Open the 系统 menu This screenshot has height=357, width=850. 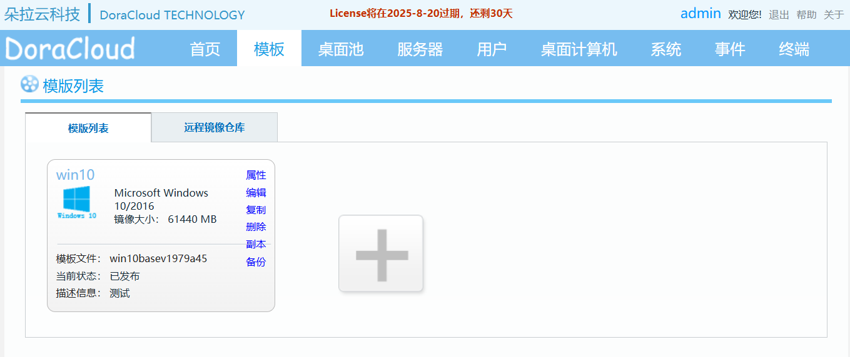click(665, 49)
